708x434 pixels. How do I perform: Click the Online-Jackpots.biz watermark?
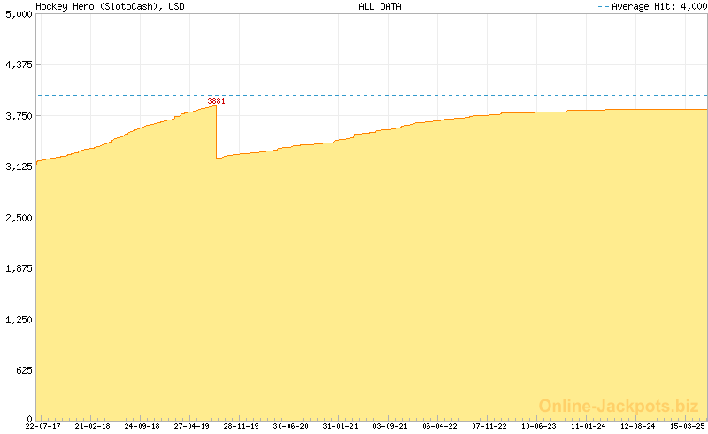pos(619,406)
